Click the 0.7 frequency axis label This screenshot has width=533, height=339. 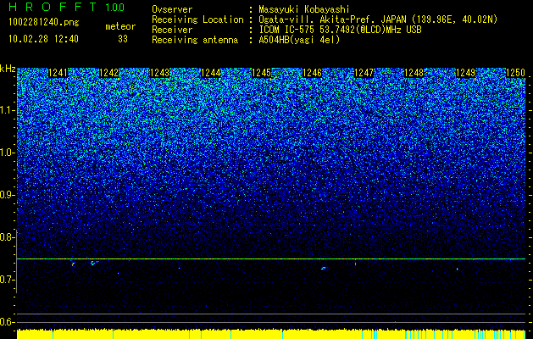tap(8, 280)
